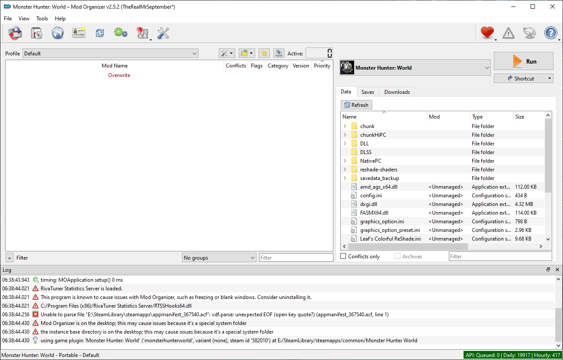Click the Monster Hunter game icon thumbnail

pyautogui.click(x=347, y=67)
